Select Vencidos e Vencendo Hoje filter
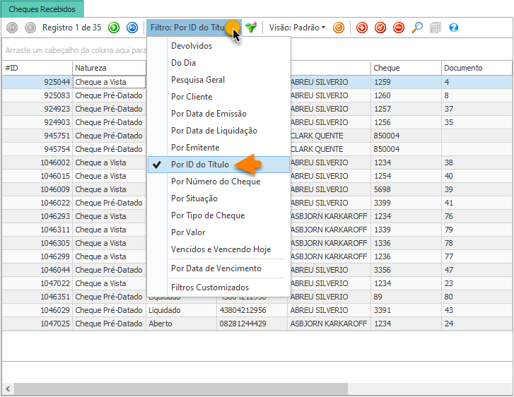Image resolution: width=514 pixels, height=397 pixels. coord(218,249)
